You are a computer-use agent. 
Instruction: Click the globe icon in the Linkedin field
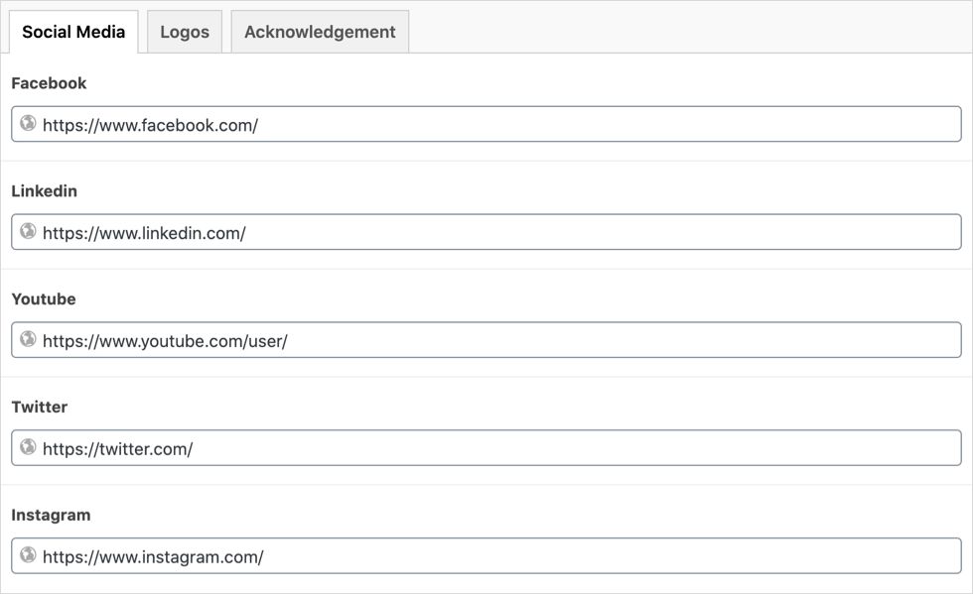[x=27, y=231]
